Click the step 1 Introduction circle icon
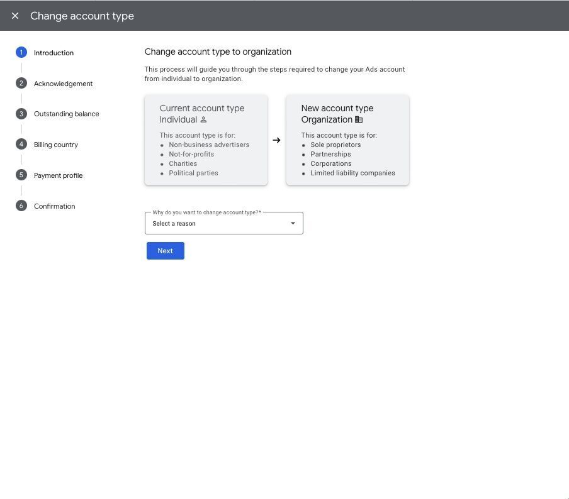The width and height of the screenshot is (569, 499). 21,53
